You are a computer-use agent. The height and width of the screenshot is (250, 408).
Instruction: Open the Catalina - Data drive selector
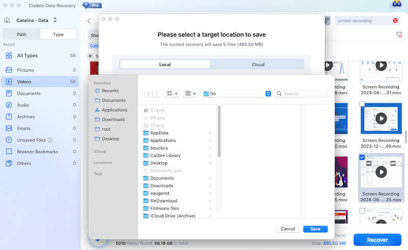(x=55, y=20)
